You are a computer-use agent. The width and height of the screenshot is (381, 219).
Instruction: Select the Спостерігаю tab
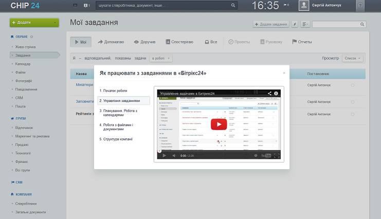[x=179, y=42]
